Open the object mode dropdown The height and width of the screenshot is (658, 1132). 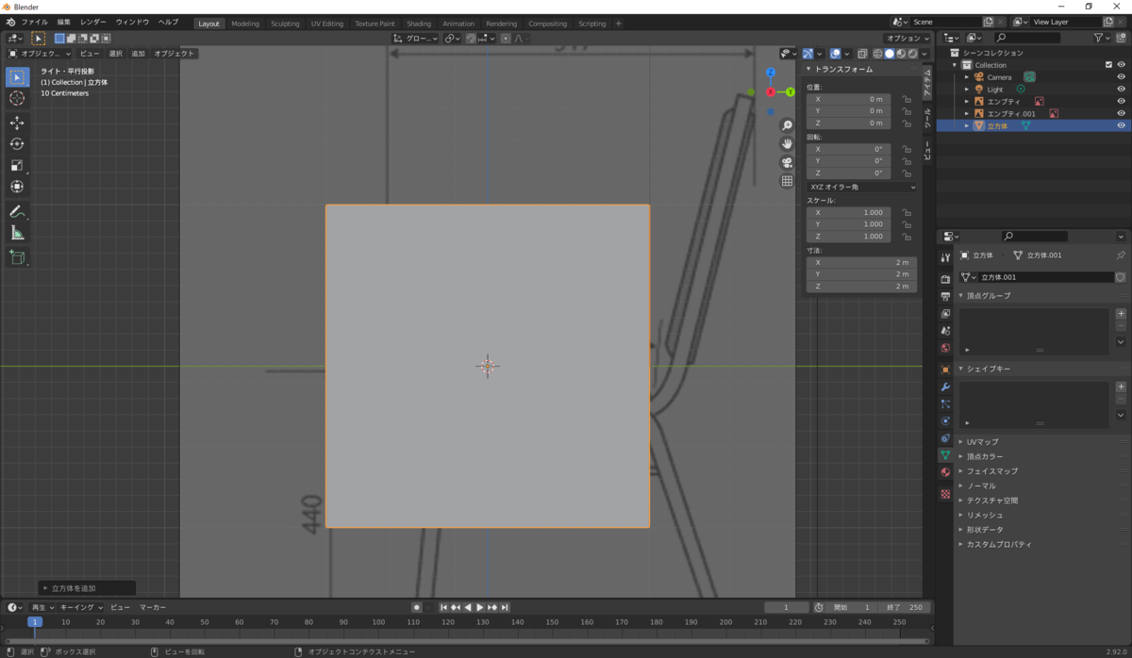[40, 54]
